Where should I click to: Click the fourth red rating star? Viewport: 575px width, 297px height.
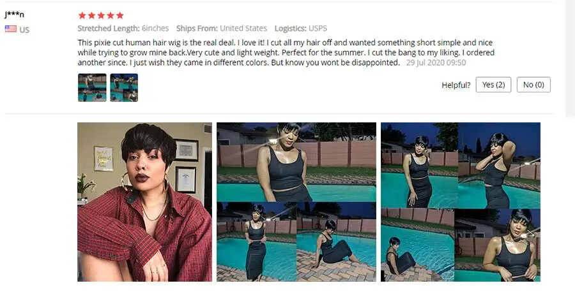coord(111,15)
